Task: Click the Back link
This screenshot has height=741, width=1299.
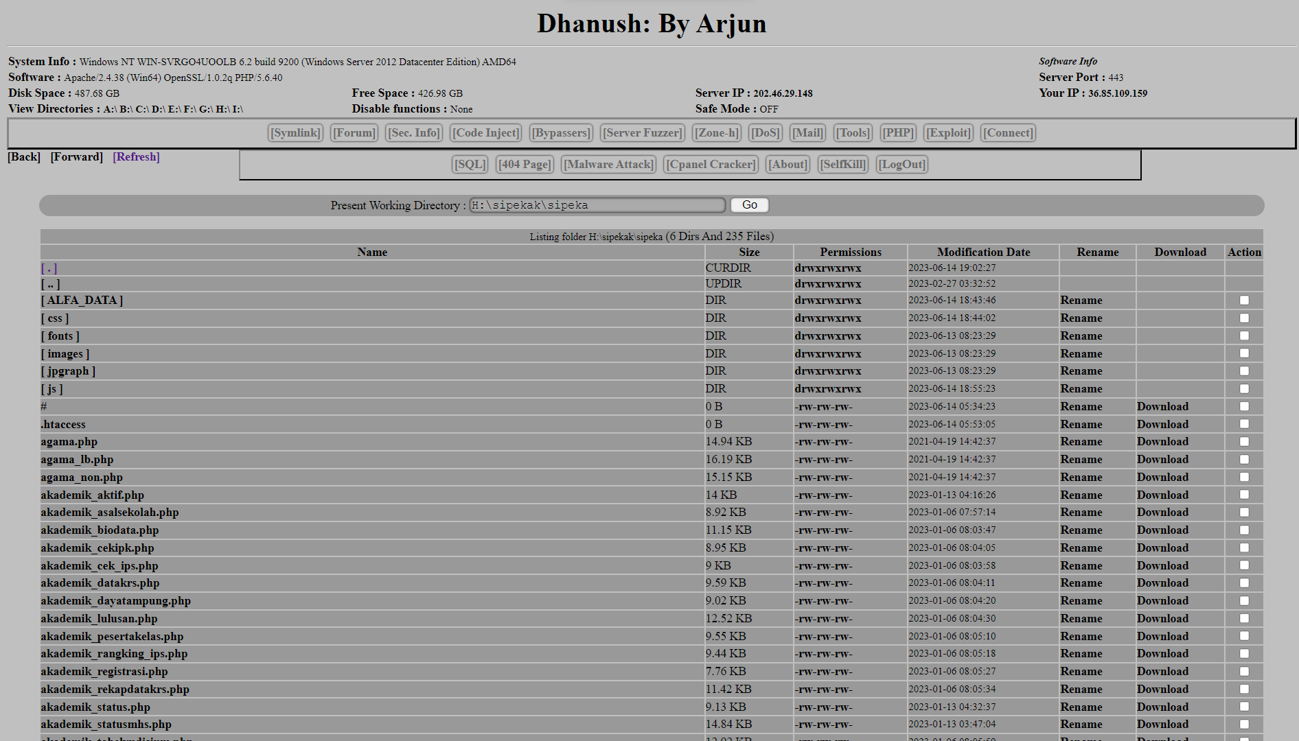Action: click(24, 157)
